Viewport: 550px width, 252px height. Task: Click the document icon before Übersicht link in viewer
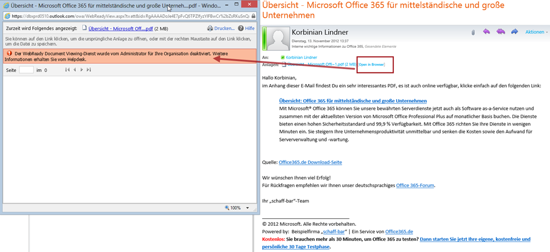click(84, 29)
